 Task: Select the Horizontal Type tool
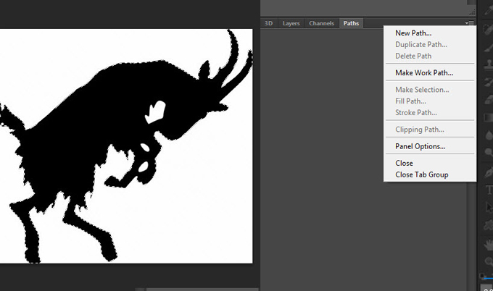point(489,190)
